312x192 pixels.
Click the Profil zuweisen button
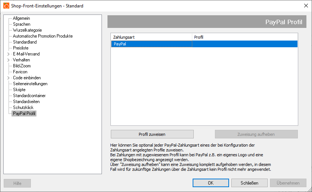coord(152,134)
